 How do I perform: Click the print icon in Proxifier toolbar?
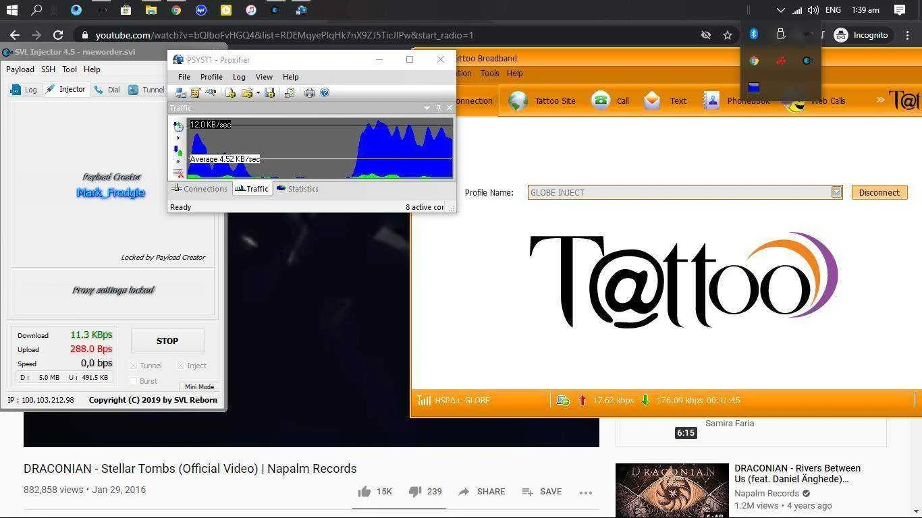click(310, 92)
